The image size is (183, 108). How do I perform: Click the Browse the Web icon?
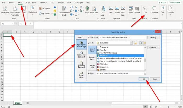point(141,43)
